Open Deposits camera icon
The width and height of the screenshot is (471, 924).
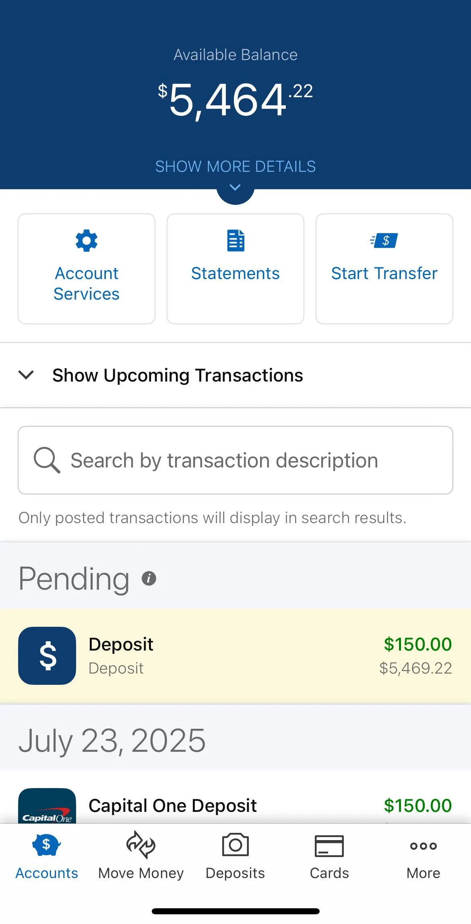235,845
